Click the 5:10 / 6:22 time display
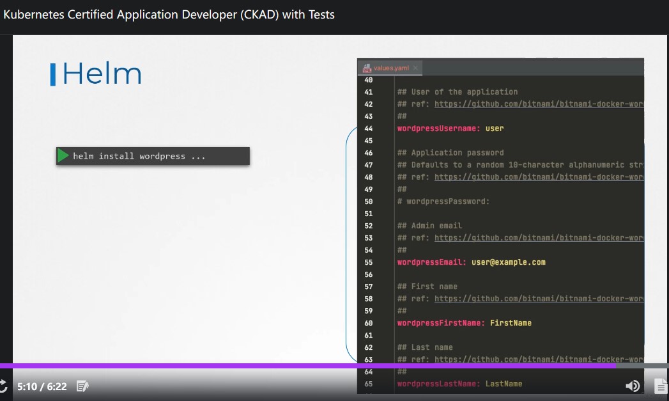The height and width of the screenshot is (401, 669). 42,386
